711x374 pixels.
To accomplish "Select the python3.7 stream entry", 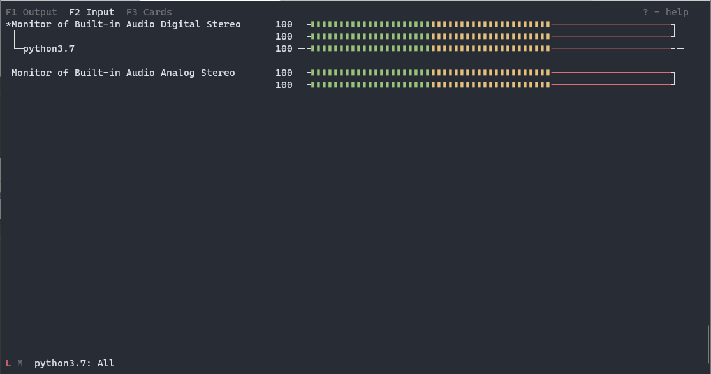I will click(48, 48).
